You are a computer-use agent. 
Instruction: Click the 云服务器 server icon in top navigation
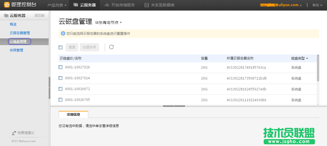click(75, 5)
